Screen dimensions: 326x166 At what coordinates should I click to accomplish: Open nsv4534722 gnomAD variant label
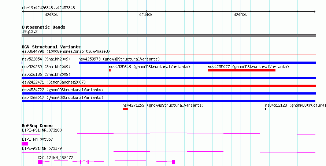coord(63,90)
